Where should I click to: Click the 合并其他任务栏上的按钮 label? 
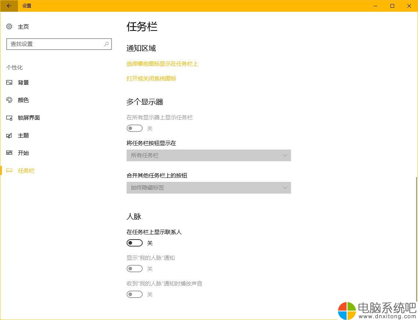pos(157,175)
